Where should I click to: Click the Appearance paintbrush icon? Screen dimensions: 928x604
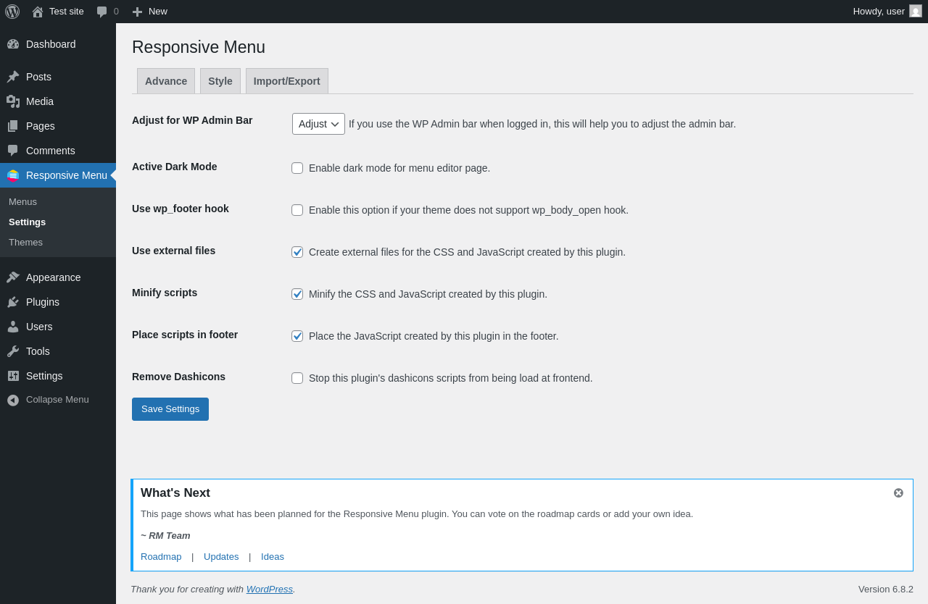click(13, 277)
